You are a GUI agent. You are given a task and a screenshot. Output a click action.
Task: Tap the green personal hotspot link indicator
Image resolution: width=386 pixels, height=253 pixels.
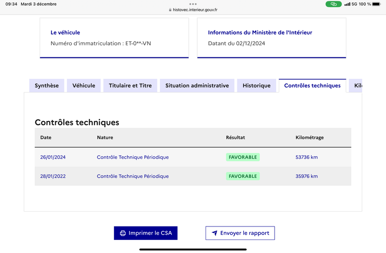coord(333,4)
